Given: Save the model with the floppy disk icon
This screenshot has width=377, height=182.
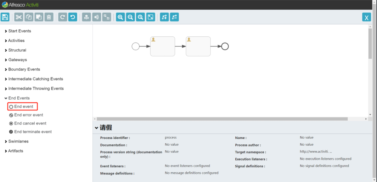Looking at the screenshot, I should tap(5, 17).
